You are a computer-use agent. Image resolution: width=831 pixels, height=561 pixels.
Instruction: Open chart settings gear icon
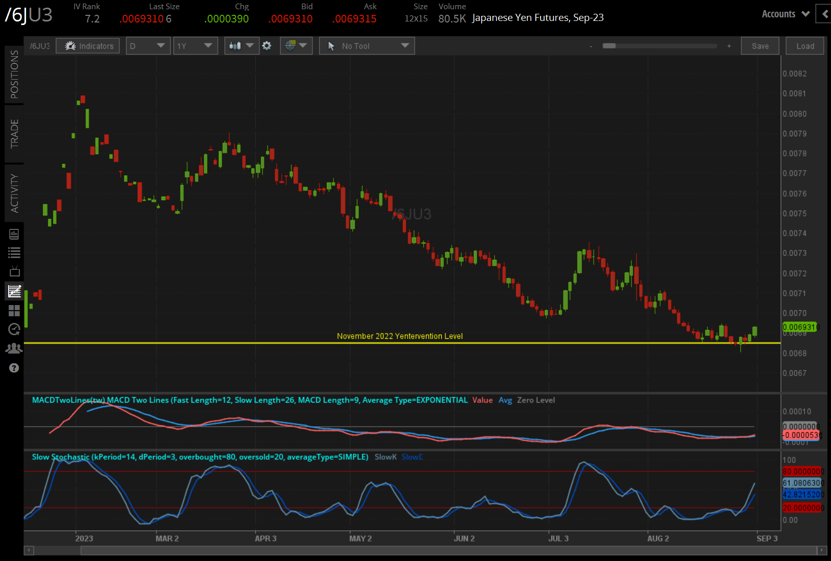tap(266, 46)
